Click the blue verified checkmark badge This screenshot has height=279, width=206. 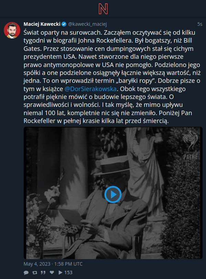click(x=64, y=24)
